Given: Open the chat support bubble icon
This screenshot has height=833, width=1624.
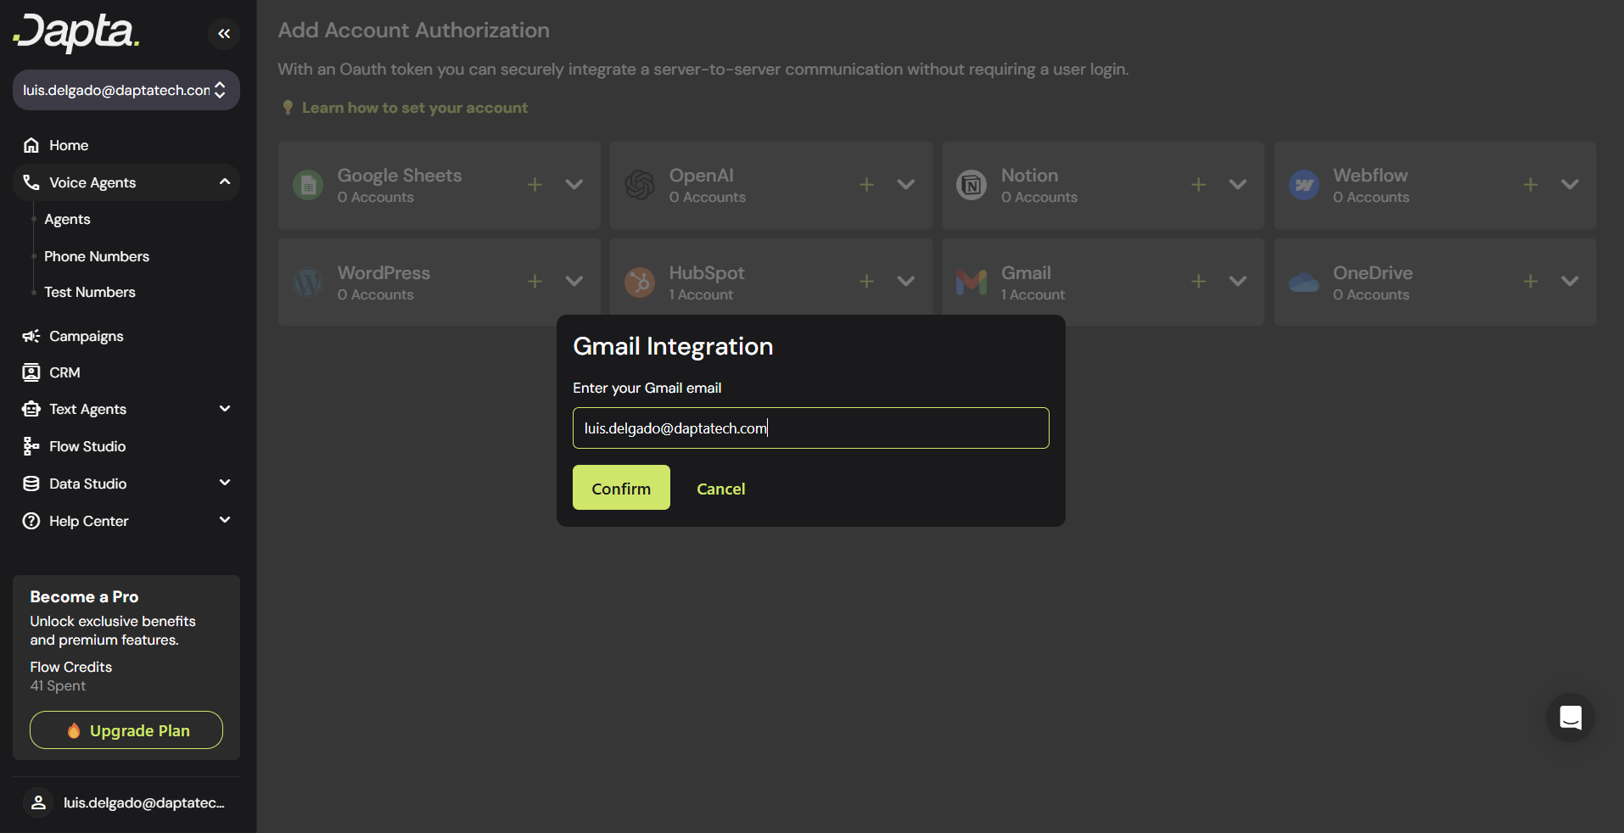Looking at the screenshot, I should [1570, 718].
